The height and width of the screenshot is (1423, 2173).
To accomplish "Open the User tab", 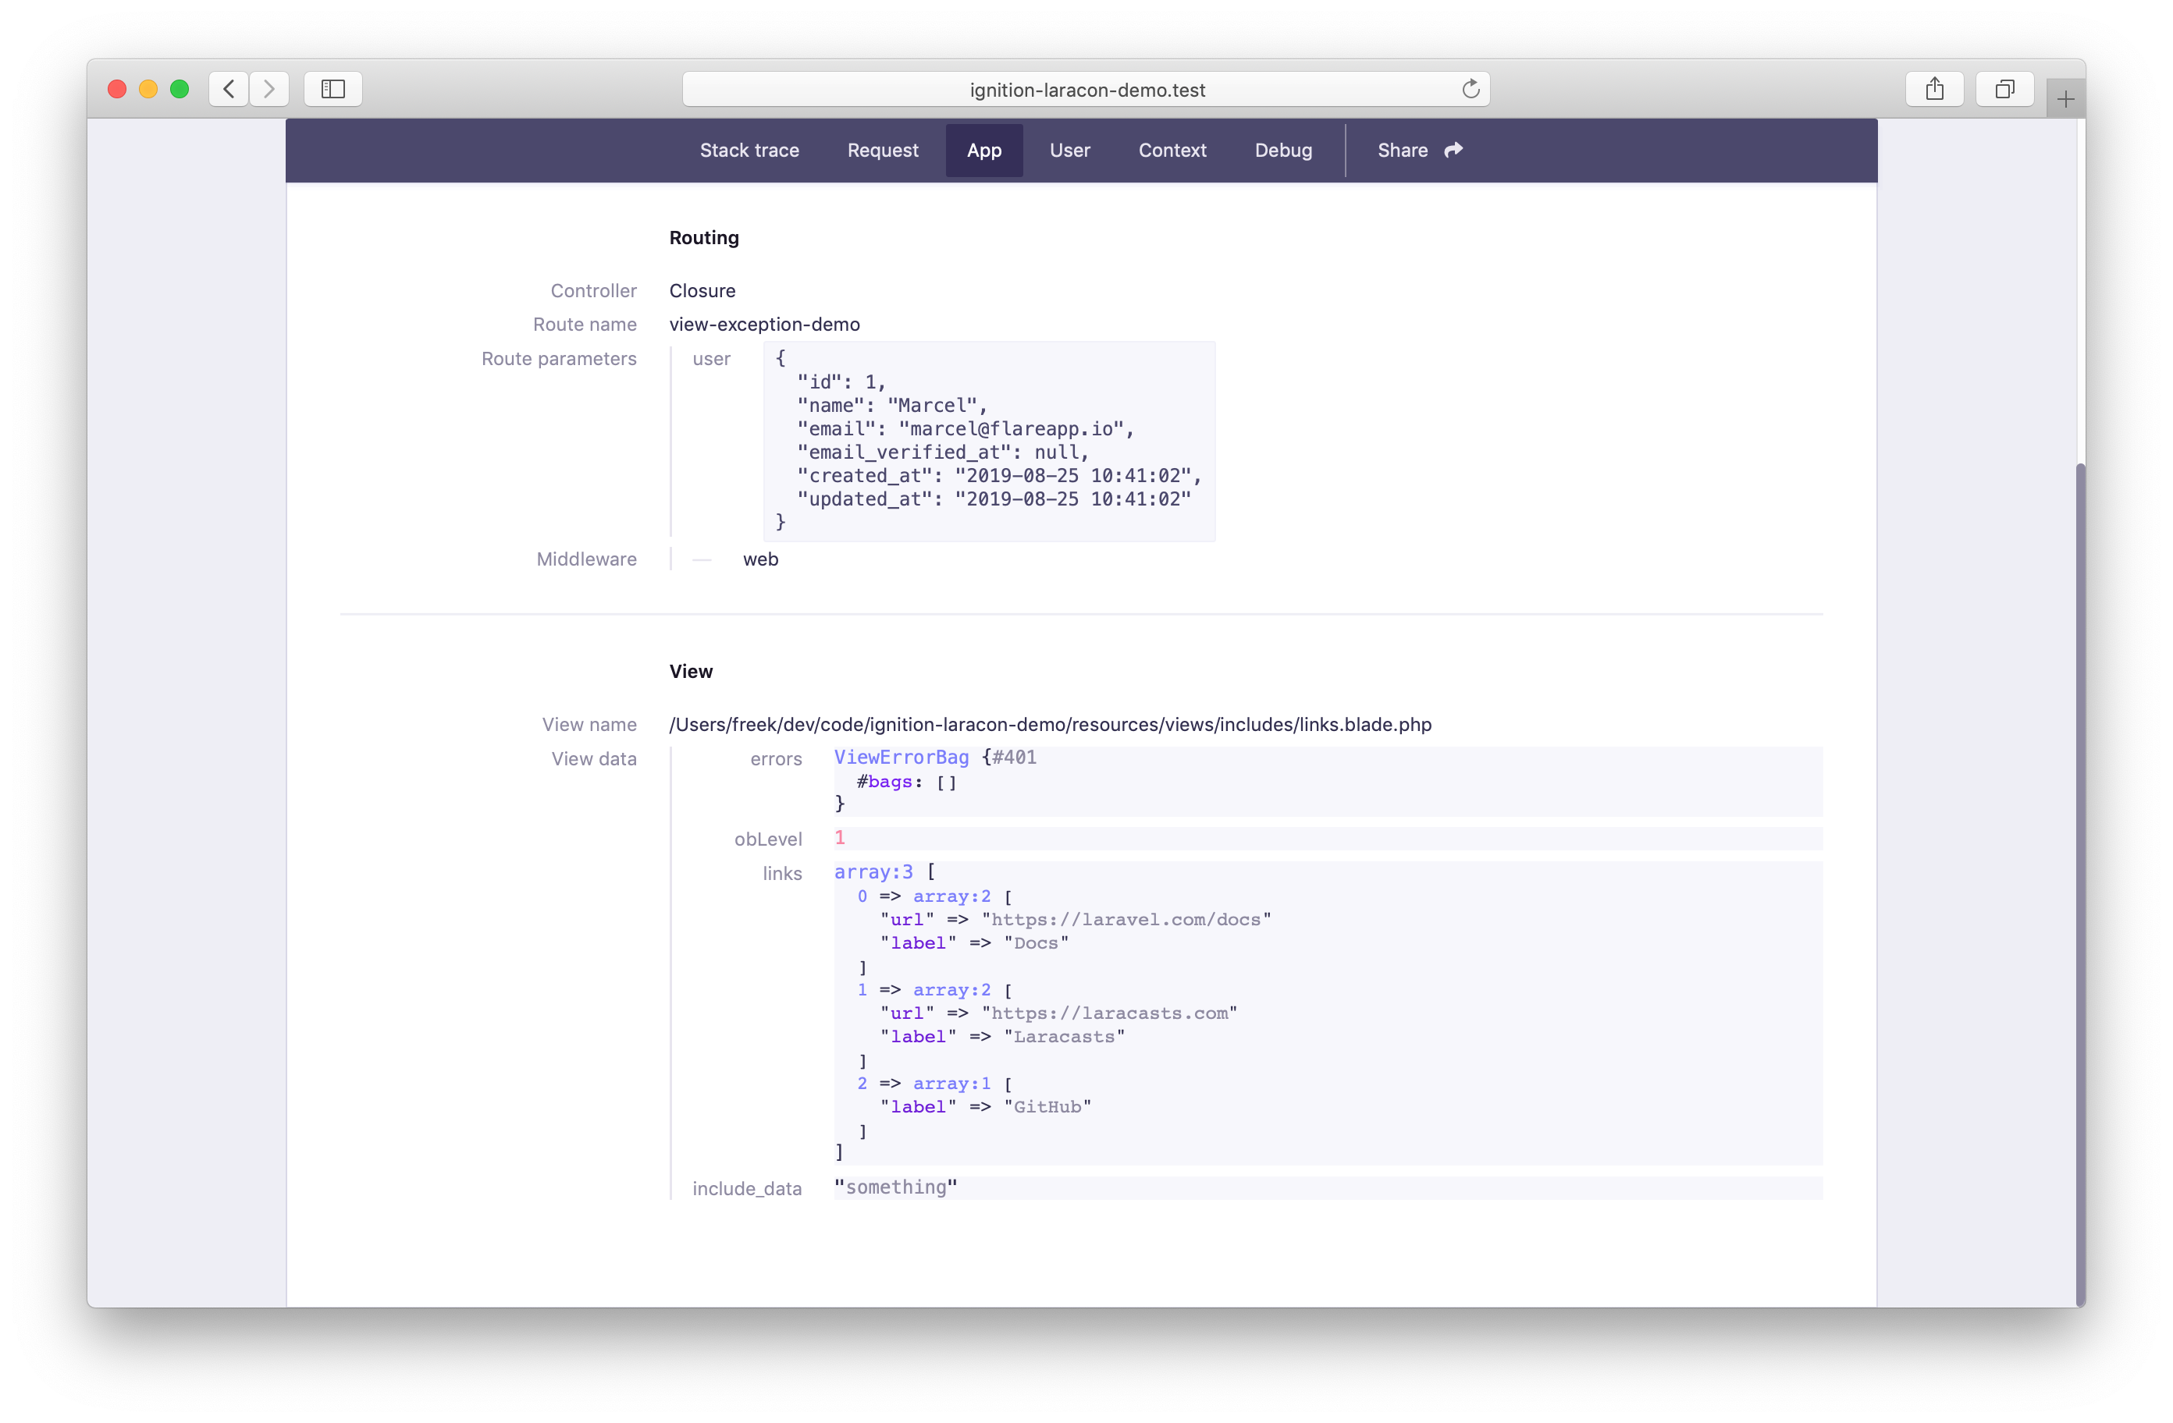I will 1069,149.
